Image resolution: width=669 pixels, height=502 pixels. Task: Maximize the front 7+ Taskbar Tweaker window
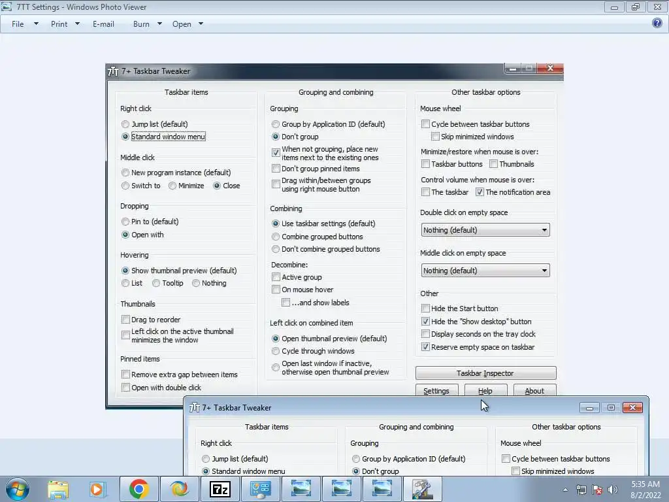pyautogui.click(x=611, y=408)
